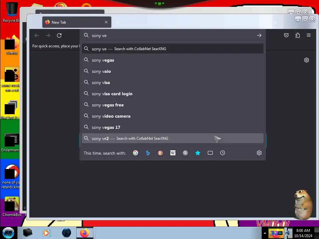Pick the 'sony vaio' suggestion
This screenshot has width=319, height=239.
[x=173, y=71]
